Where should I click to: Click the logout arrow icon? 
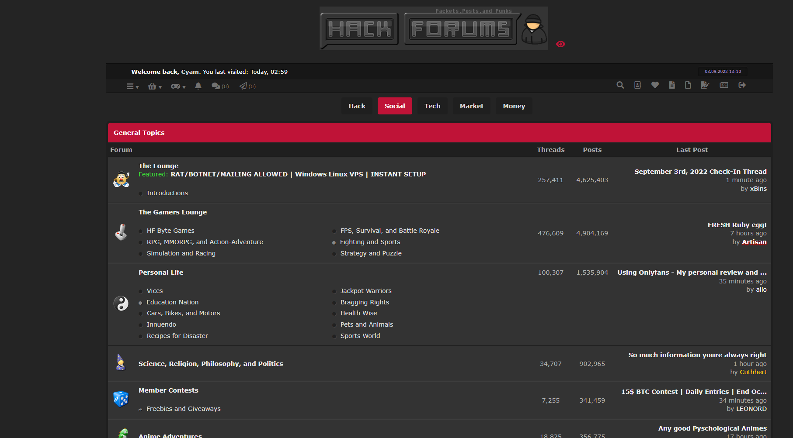[742, 85]
